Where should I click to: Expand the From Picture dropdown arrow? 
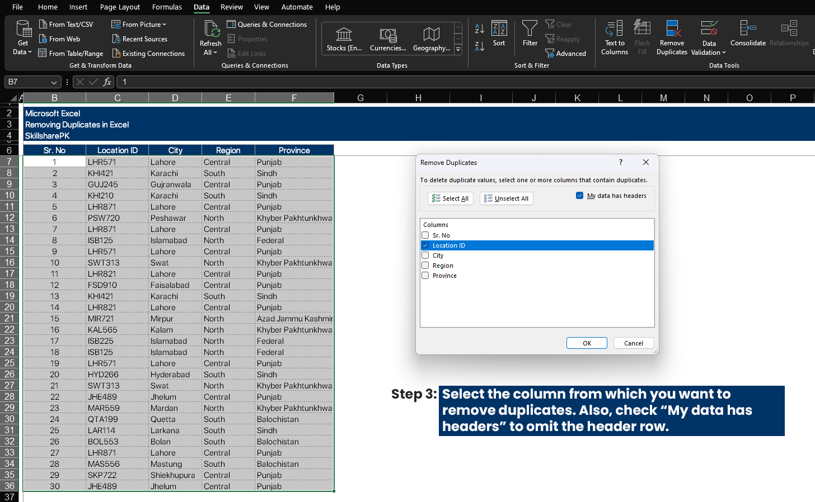164,25
